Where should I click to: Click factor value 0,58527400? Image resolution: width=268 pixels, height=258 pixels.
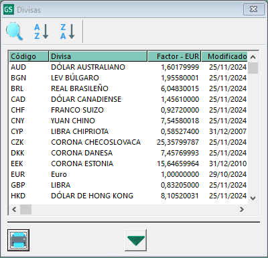click(180, 131)
